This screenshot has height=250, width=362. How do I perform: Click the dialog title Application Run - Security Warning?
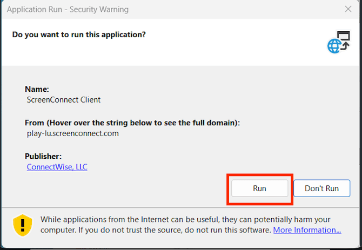[68, 10]
